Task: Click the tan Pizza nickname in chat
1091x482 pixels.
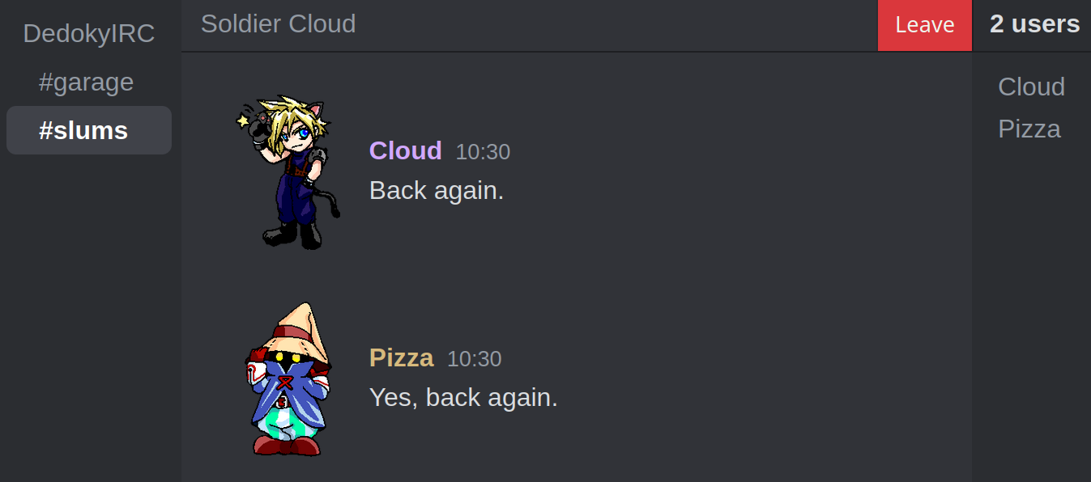Action: (402, 357)
